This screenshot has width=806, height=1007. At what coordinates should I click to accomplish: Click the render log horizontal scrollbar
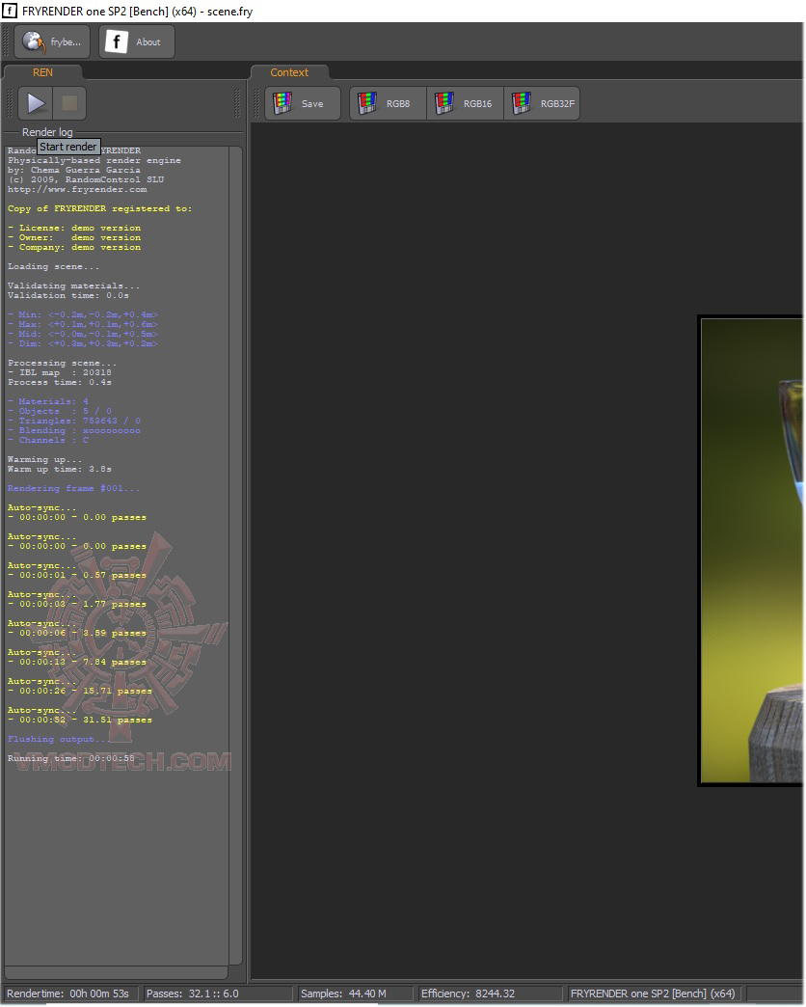[x=116, y=972]
